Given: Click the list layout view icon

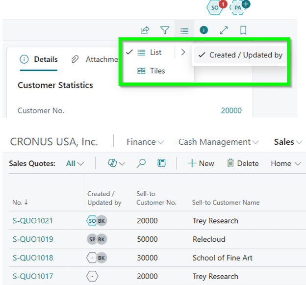Looking at the screenshot, I should (184, 30).
